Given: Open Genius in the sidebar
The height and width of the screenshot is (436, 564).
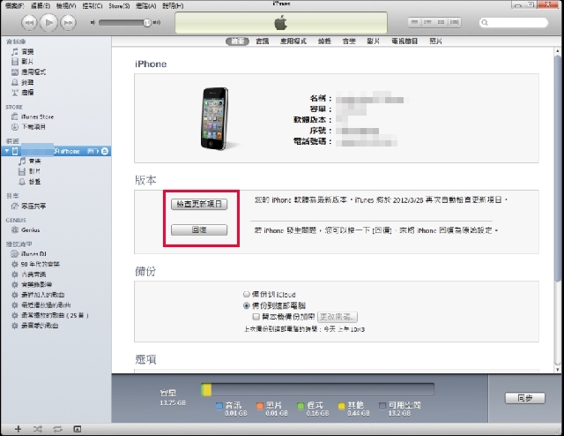Looking at the screenshot, I should (26, 229).
